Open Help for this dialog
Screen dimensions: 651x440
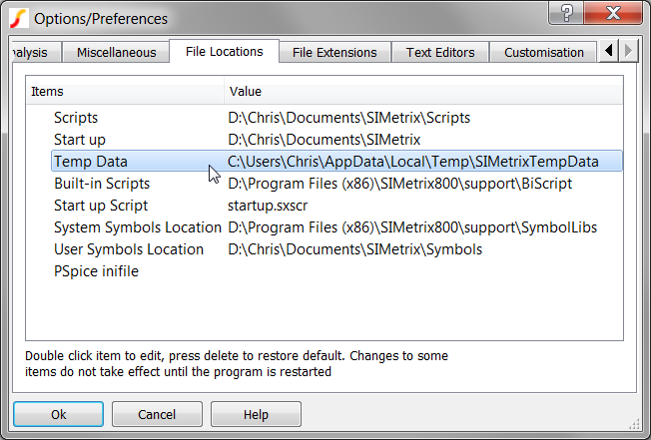[256, 414]
